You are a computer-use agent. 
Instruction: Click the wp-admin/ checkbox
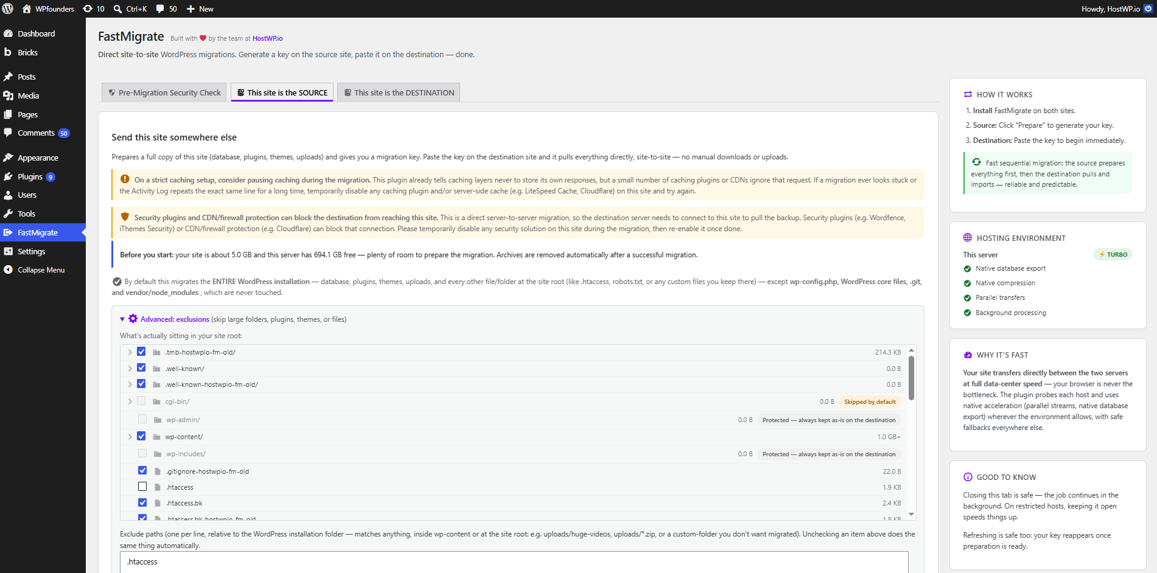(x=142, y=419)
